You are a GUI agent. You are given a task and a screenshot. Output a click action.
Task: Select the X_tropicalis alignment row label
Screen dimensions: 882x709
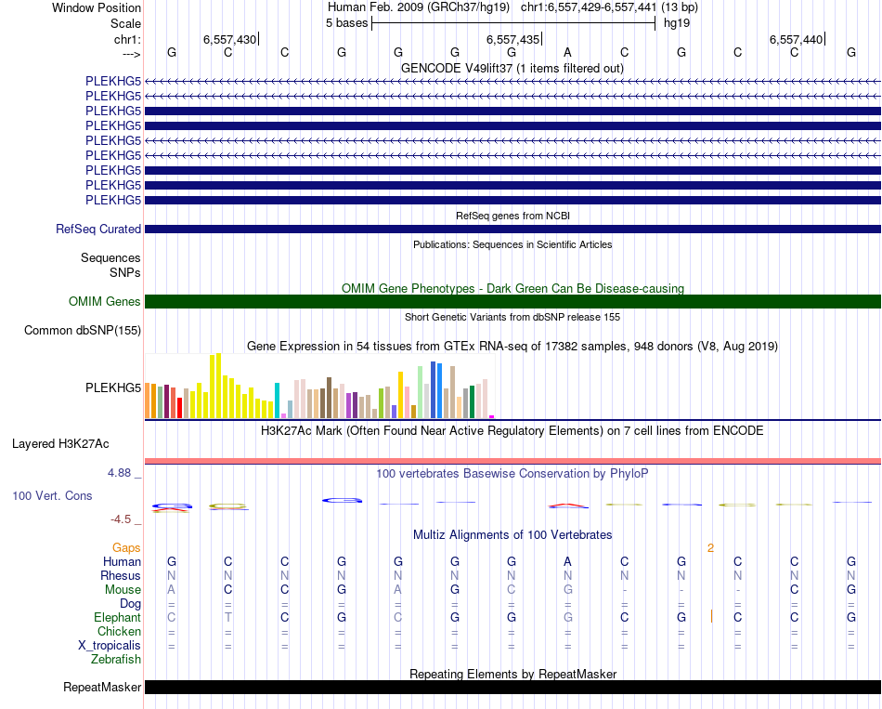110,646
